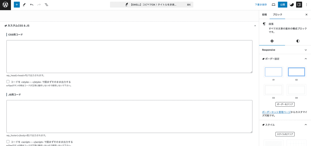
Task: Click the laptop preview icon
Action: click(273, 5)
